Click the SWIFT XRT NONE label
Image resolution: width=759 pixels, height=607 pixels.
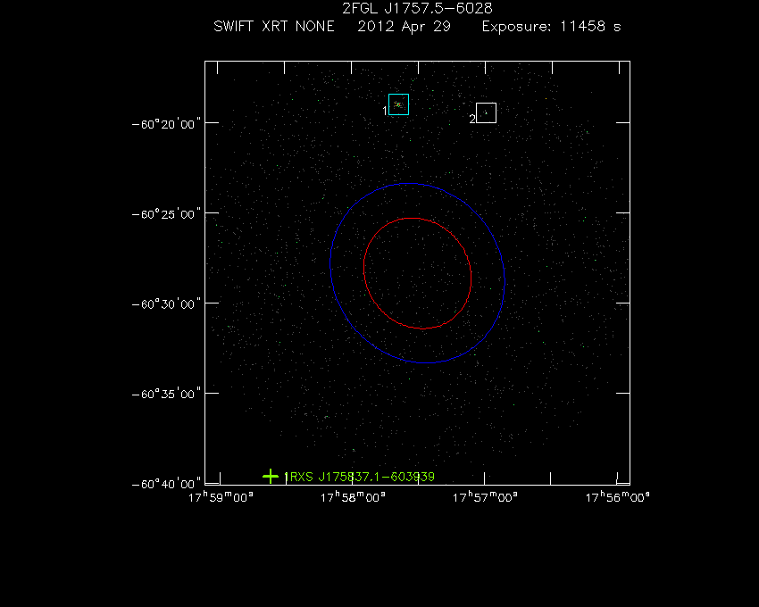pos(274,27)
